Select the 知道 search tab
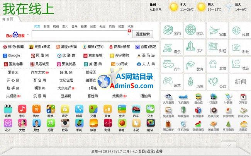Screen dimensions: 251x156 102,26
